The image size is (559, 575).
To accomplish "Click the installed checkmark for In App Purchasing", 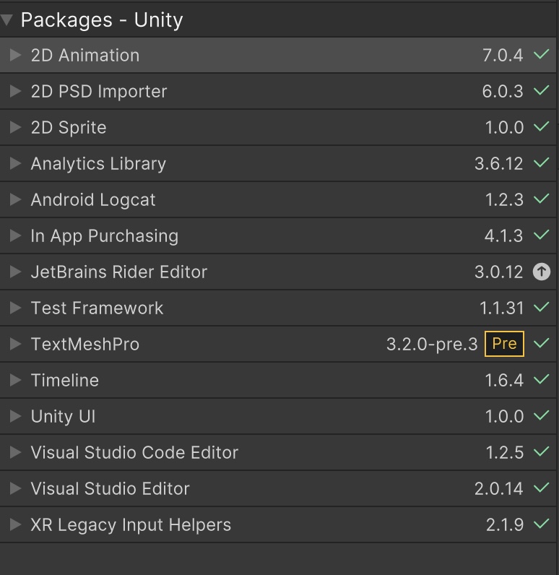I will pyautogui.click(x=542, y=235).
